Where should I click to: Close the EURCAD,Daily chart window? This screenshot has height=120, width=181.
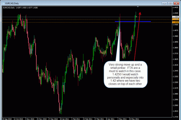point(176,3)
